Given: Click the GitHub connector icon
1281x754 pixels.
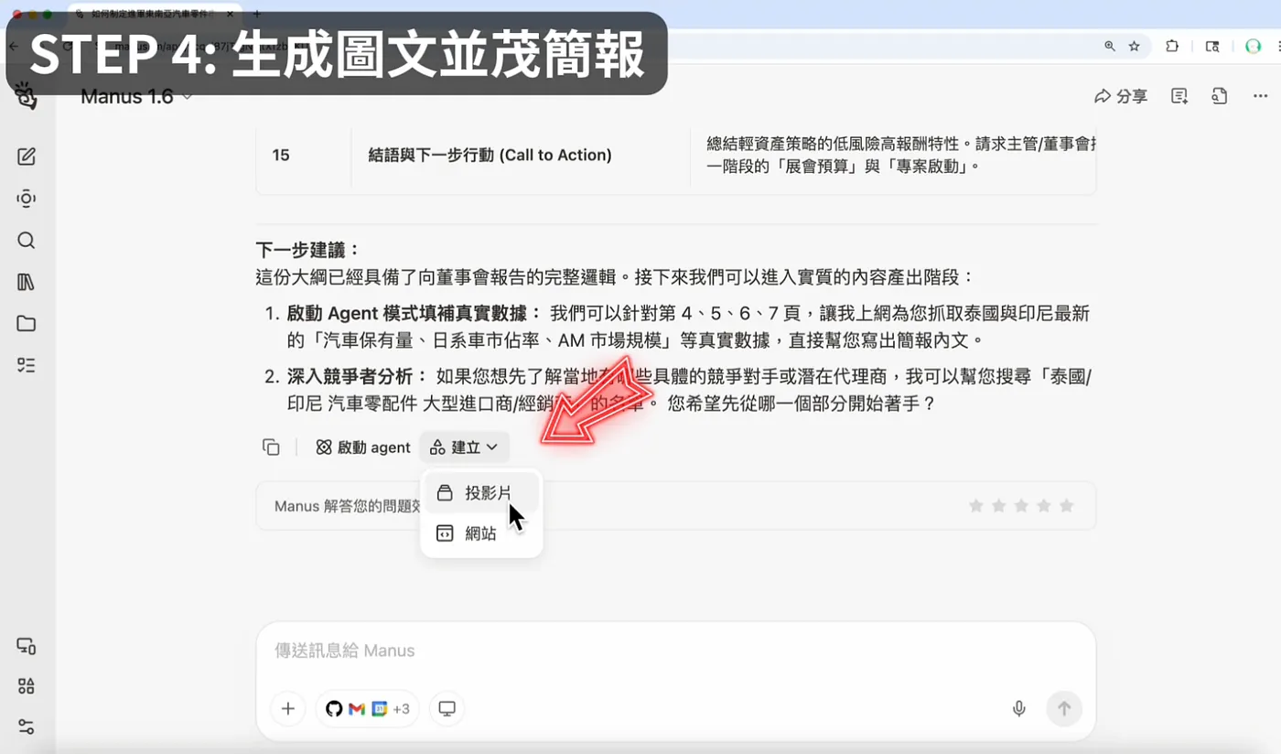Looking at the screenshot, I should click(334, 708).
